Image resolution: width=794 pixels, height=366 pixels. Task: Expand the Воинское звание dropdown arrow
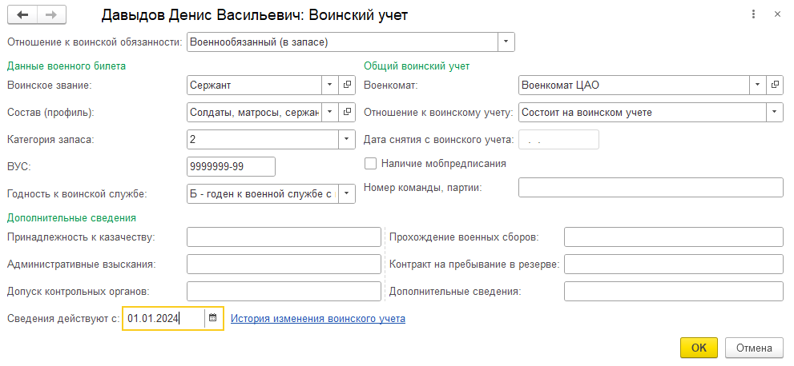[x=329, y=85]
